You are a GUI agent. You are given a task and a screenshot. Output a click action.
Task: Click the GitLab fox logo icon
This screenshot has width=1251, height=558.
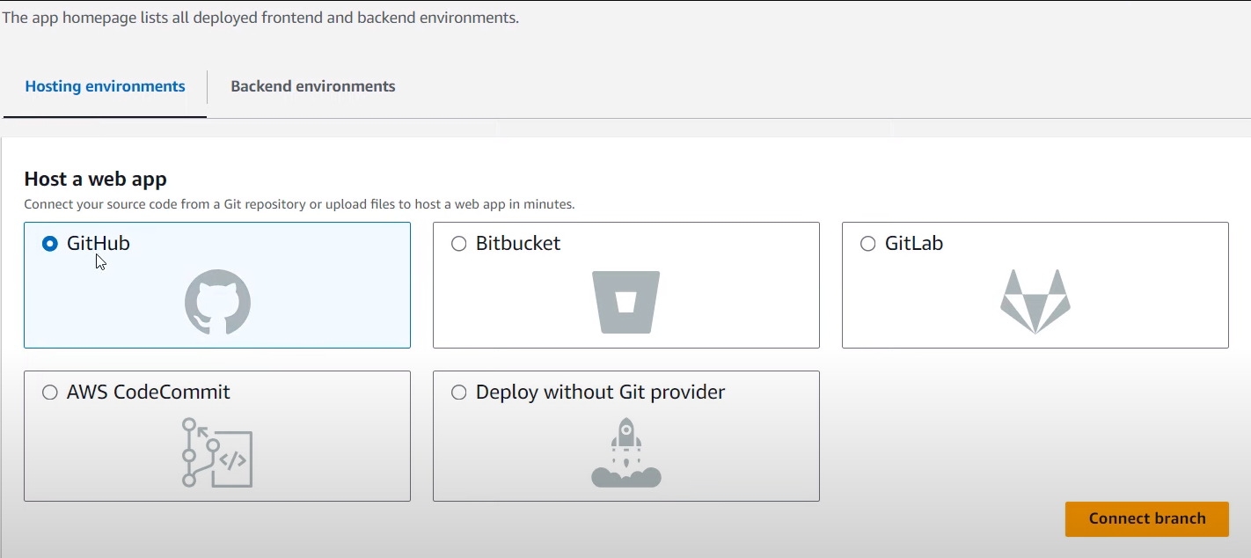(x=1035, y=302)
